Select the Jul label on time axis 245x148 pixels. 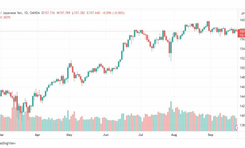click(141, 135)
